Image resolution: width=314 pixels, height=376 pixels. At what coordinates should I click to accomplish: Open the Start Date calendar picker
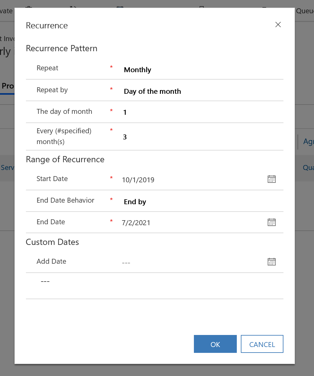pyautogui.click(x=271, y=179)
